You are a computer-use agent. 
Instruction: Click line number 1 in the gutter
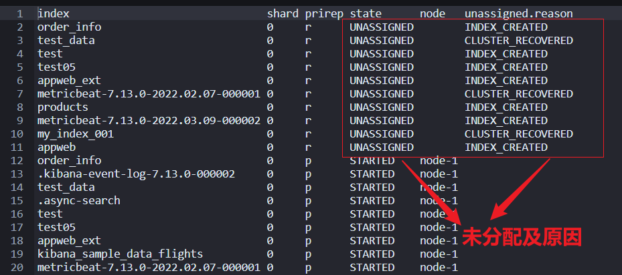point(20,14)
